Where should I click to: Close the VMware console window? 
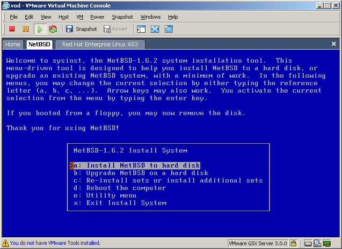point(336,6)
